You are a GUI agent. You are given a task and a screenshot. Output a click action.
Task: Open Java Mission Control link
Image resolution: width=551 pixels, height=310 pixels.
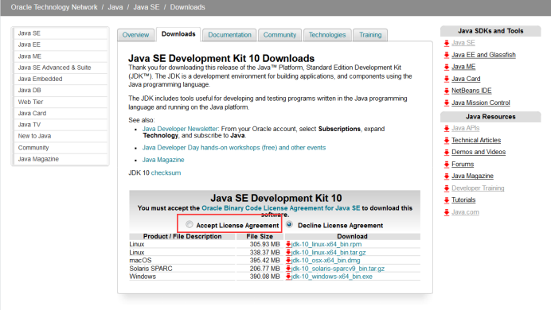tap(481, 103)
